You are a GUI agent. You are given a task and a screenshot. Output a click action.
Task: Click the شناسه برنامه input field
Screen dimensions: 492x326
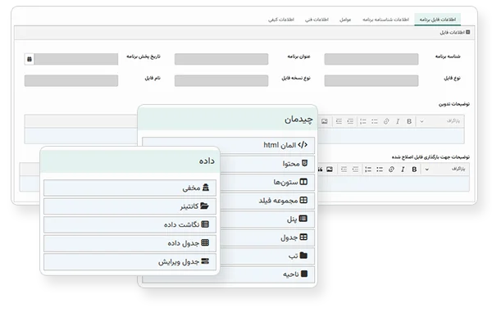(371, 59)
